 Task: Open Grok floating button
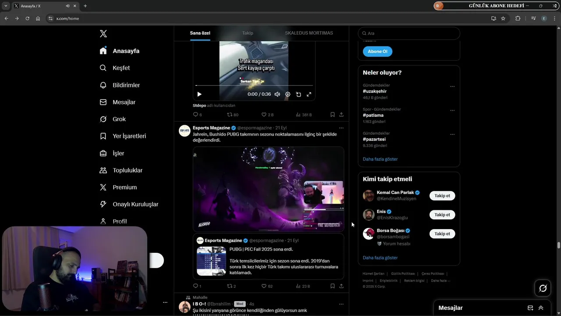543,288
